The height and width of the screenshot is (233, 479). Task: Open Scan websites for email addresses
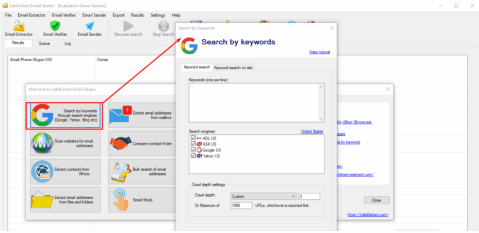64,144
